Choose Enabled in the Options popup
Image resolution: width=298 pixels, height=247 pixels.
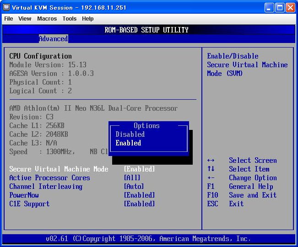coord(128,143)
